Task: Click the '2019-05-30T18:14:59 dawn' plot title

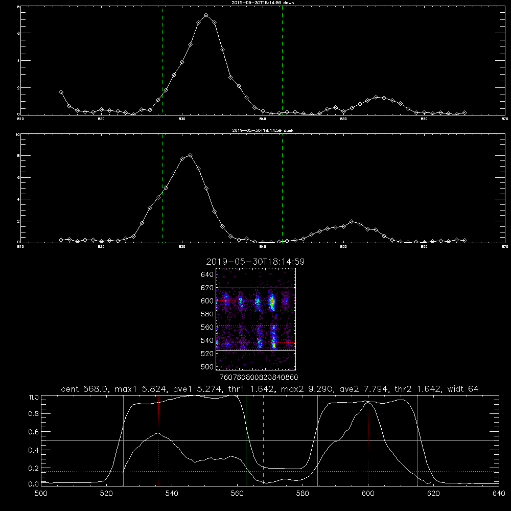Action: pos(263,3)
